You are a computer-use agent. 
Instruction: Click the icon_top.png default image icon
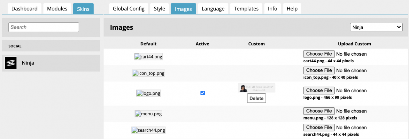coord(148,73)
